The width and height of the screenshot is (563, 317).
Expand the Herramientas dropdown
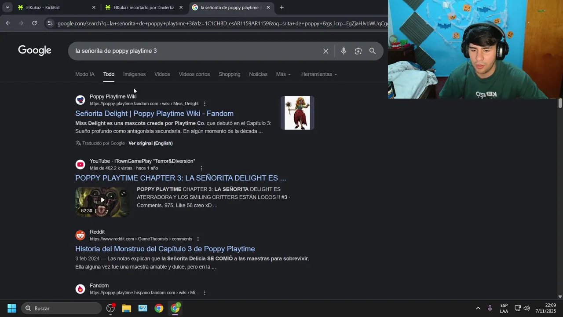tap(319, 74)
